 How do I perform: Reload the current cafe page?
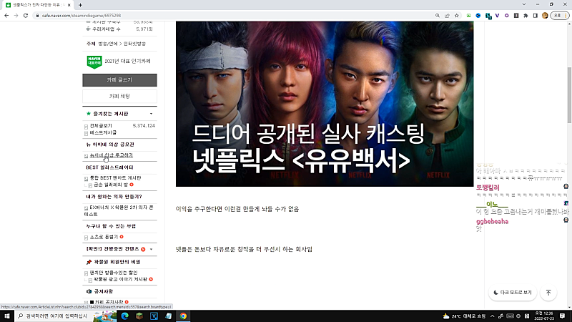tap(26, 16)
